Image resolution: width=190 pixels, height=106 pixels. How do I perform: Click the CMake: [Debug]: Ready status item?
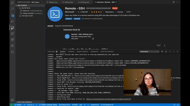tap(48, 105)
